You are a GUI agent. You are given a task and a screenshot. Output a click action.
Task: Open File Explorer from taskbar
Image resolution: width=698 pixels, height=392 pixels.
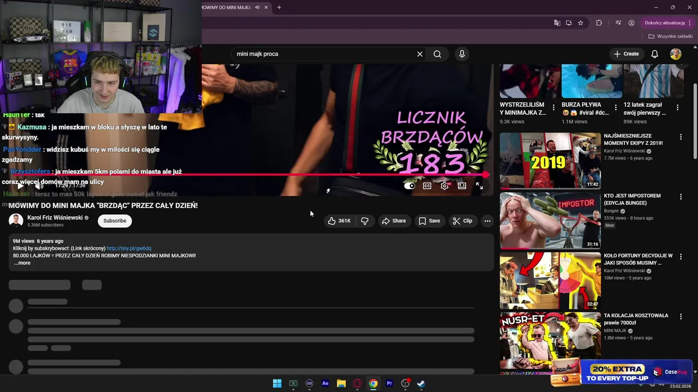tap(341, 383)
